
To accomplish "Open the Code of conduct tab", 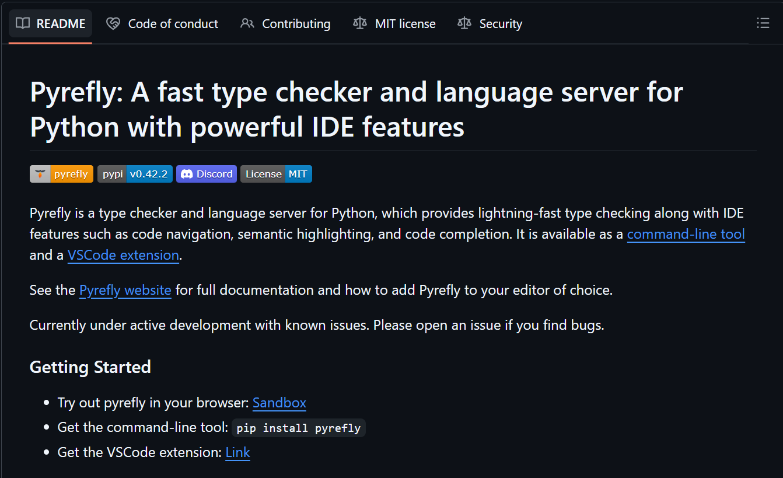I will click(x=162, y=23).
